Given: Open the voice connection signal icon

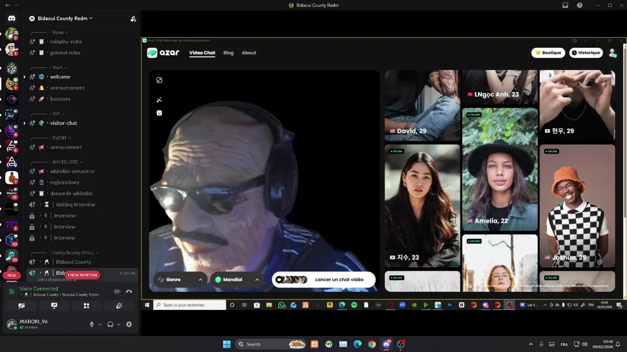Looking at the screenshot, I should click(x=12, y=291).
